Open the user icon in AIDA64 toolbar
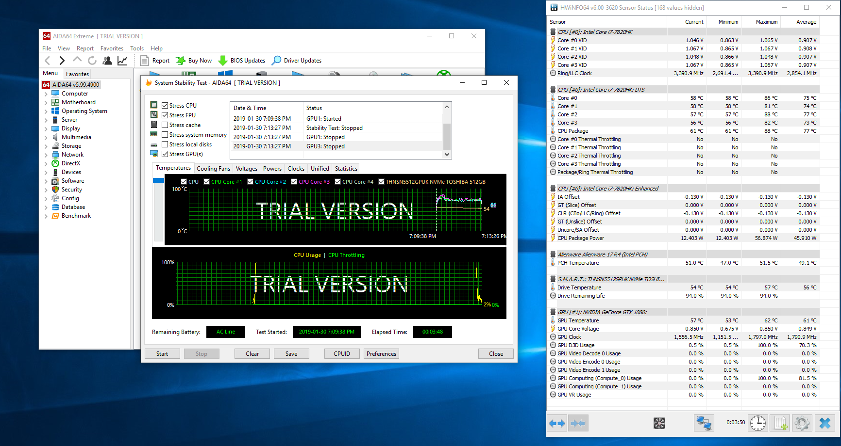 point(107,61)
